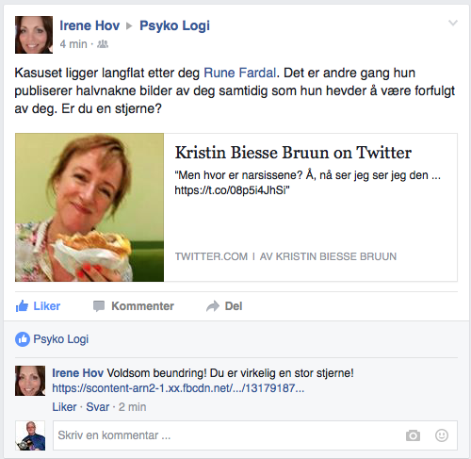The image size is (471, 459).
Task: Click the audience group privacy icon
Action: [103, 44]
